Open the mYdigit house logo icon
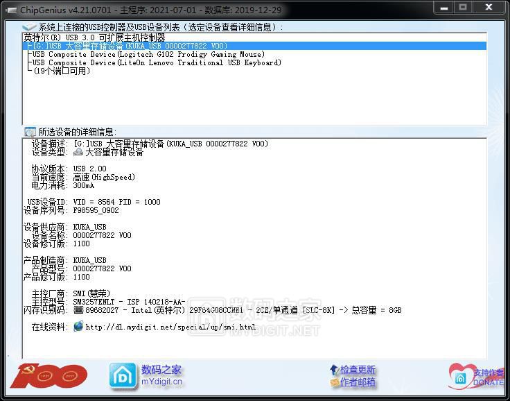 (123, 375)
